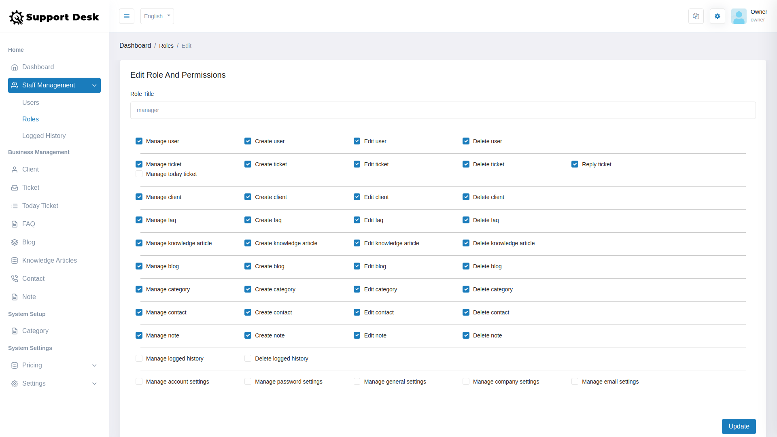Viewport: 777px width, 437px height.
Task: Click the Contact phone icon
Action: click(15, 278)
